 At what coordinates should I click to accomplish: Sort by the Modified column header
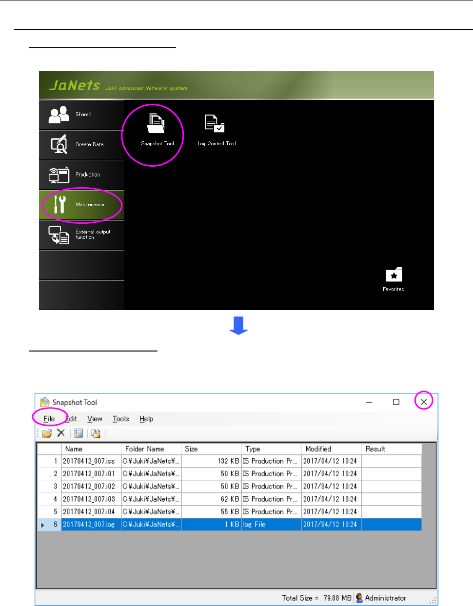(x=331, y=449)
